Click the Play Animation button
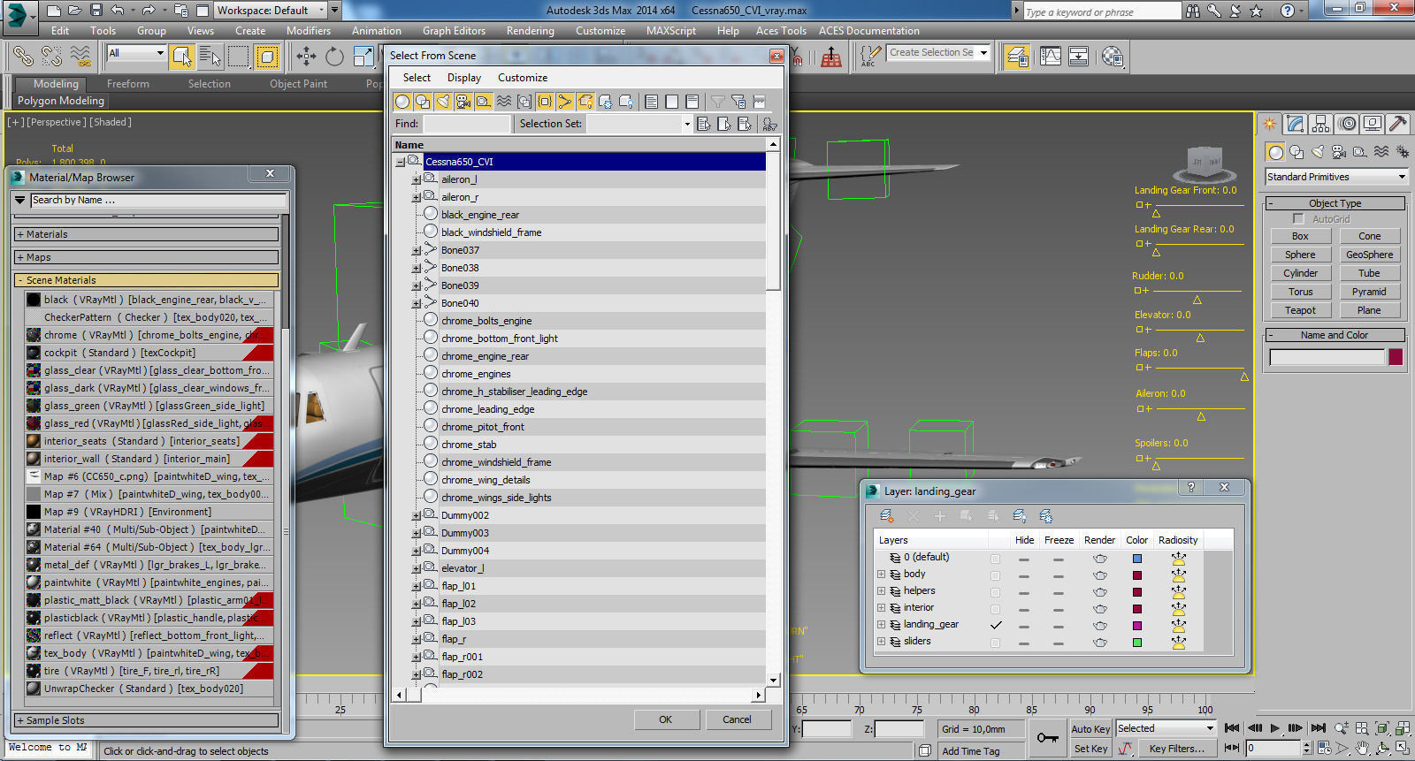1415x761 pixels. (x=1274, y=728)
